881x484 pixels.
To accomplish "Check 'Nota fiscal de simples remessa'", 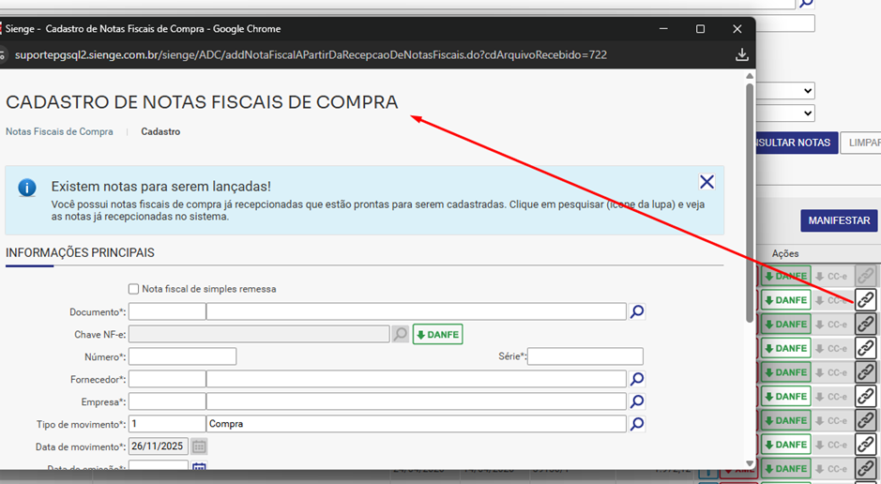I will coord(133,289).
